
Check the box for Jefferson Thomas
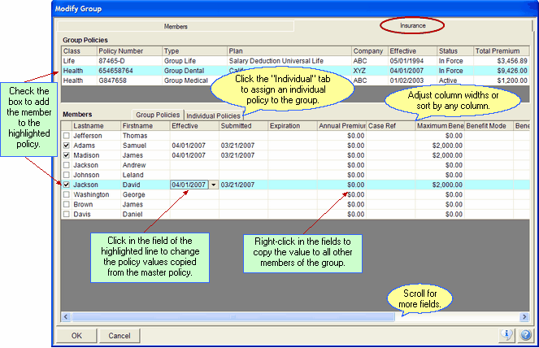click(67, 136)
